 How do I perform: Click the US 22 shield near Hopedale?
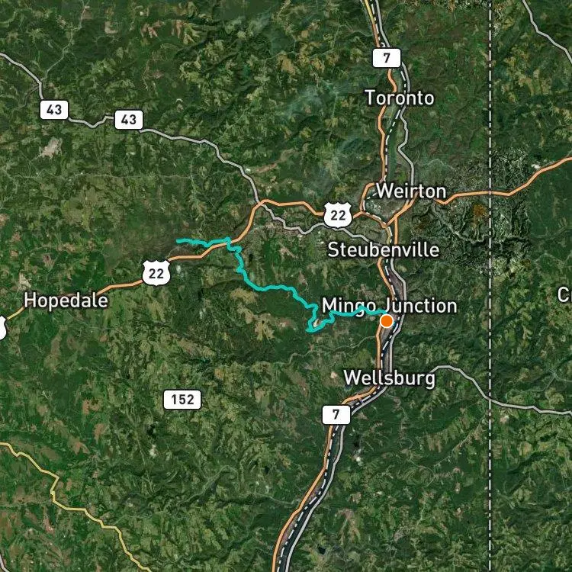(x=156, y=272)
